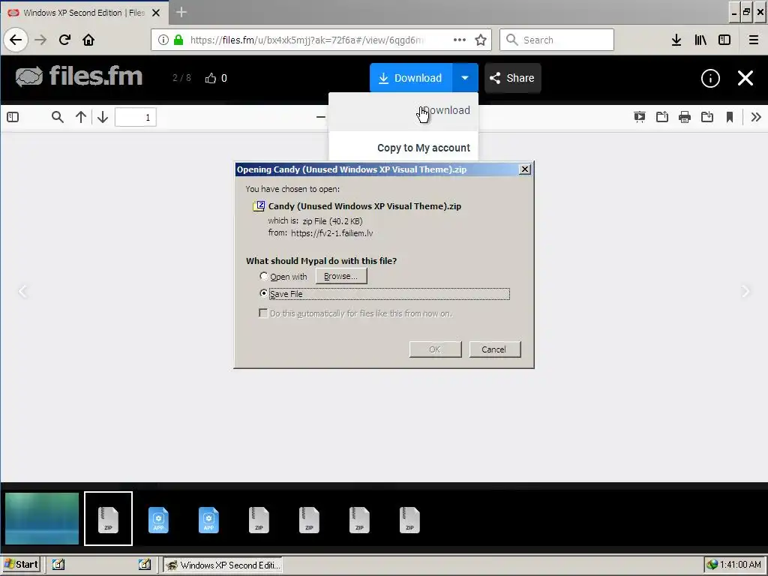Click the Share button
The height and width of the screenshot is (576, 768).
(x=512, y=78)
